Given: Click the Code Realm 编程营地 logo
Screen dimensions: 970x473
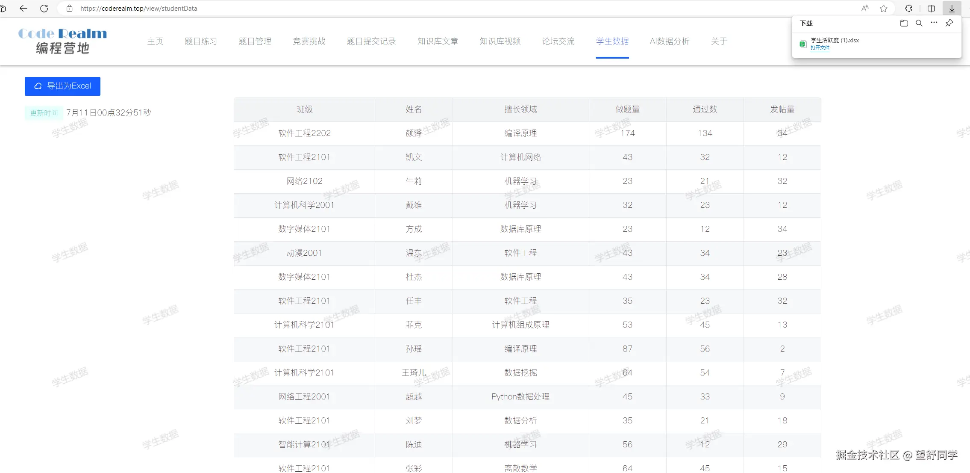Looking at the screenshot, I should click(63, 41).
